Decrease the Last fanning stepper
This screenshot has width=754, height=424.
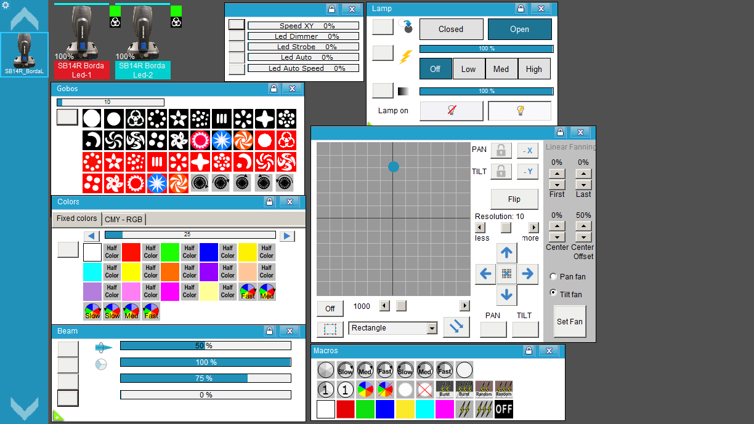point(583,185)
